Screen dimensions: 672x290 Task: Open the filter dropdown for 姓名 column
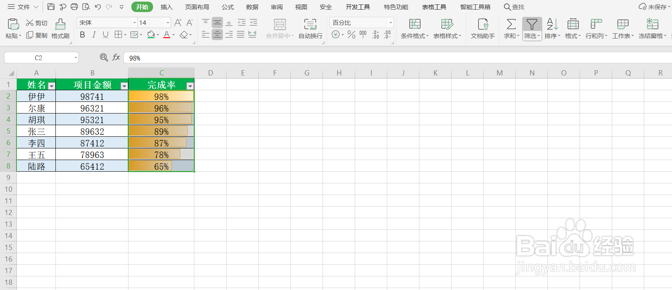51,86
